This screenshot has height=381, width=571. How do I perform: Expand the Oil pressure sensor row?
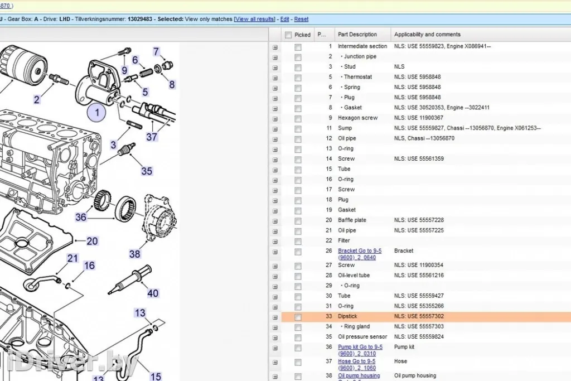pos(275,337)
